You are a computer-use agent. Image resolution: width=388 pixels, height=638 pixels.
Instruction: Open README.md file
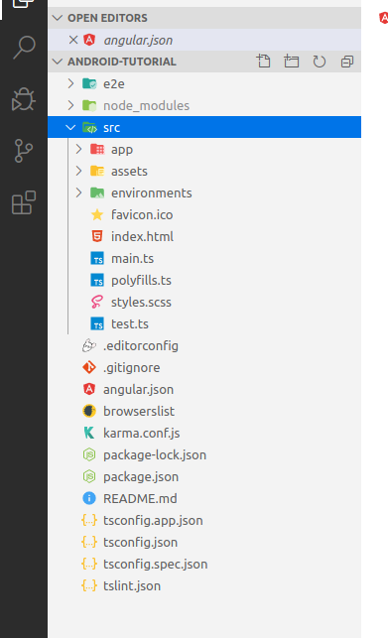pos(140,499)
